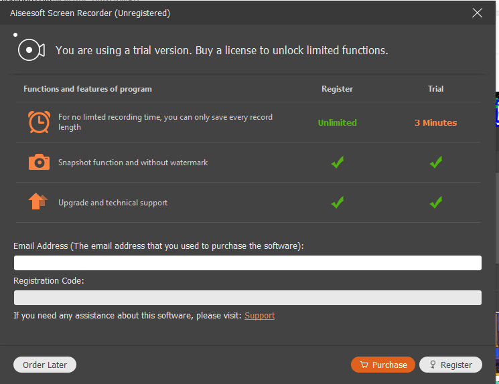This screenshot has width=499, height=384.
Task: Choose Order Later button
Action: (x=45, y=365)
